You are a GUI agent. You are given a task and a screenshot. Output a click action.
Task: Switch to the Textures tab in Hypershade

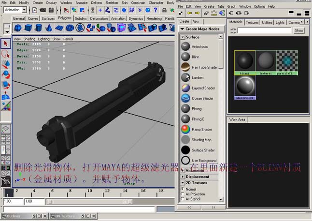click(252, 22)
